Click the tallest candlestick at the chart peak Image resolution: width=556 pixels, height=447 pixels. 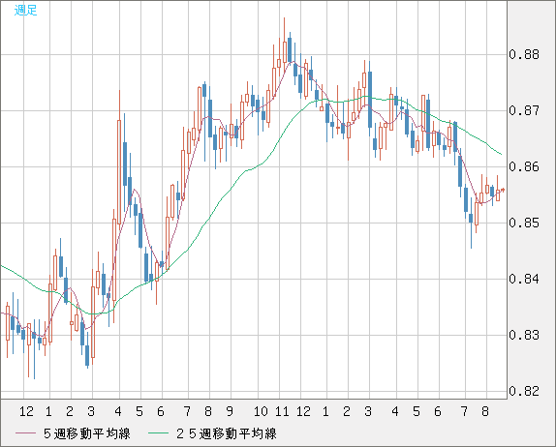point(285,46)
